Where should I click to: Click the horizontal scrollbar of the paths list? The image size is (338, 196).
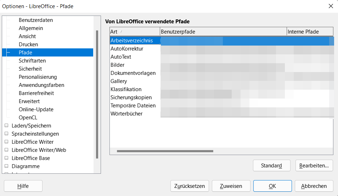click(165, 151)
